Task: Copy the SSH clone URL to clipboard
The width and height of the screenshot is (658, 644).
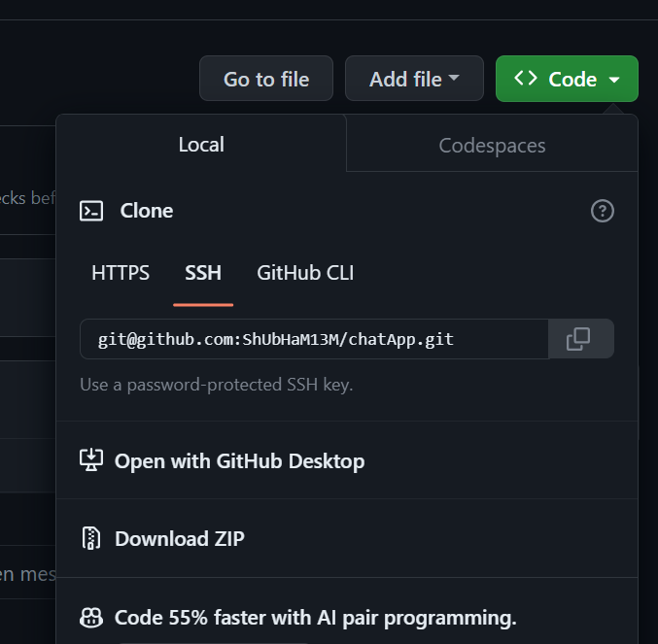Action: click(x=581, y=339)
